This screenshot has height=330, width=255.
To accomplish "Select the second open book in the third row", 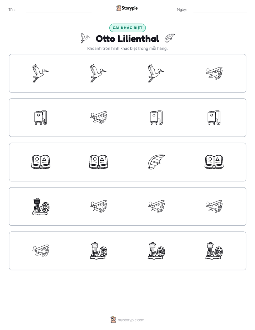I will [x=99, y=162].
